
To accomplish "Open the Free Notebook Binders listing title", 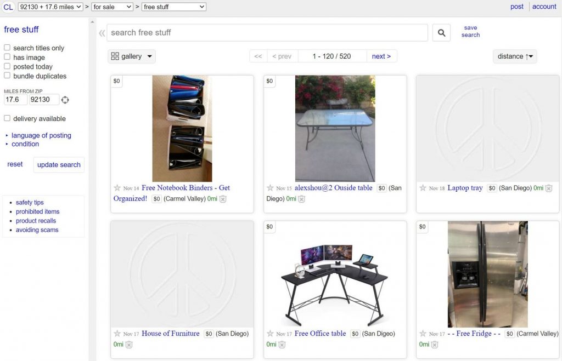I will coord(172,193).
